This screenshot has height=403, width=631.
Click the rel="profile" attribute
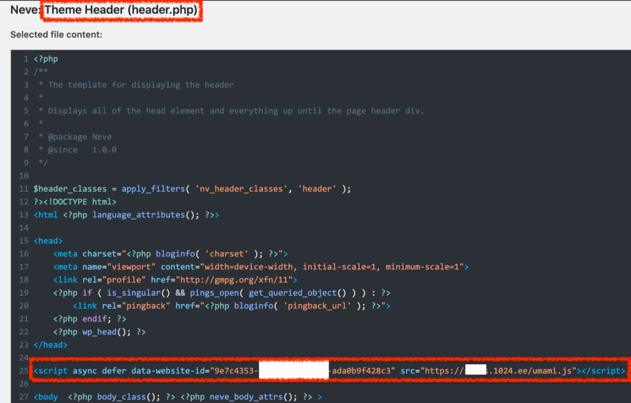tap(114, 280)
